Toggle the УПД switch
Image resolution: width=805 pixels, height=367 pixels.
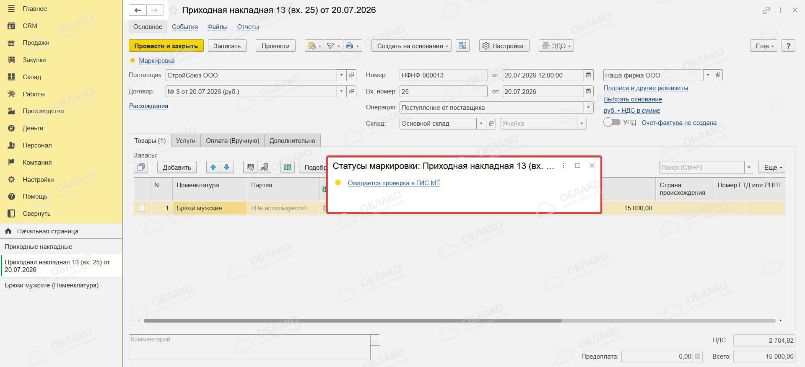(x=612, y=122)
